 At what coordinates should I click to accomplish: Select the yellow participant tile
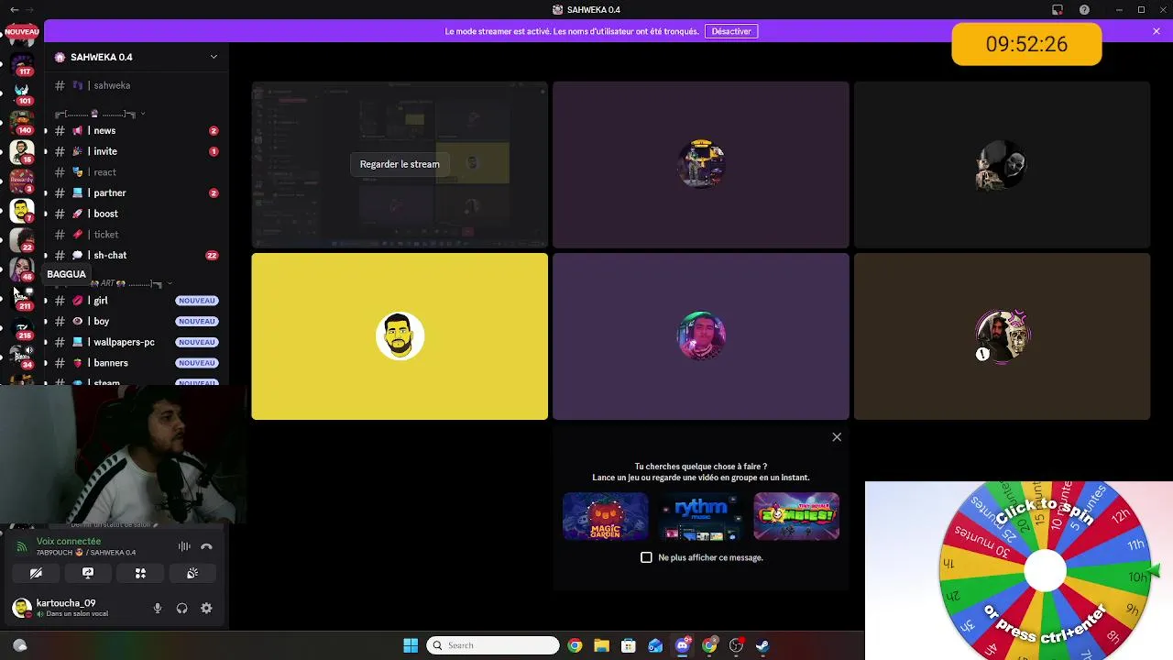click(x=400, y=336)
